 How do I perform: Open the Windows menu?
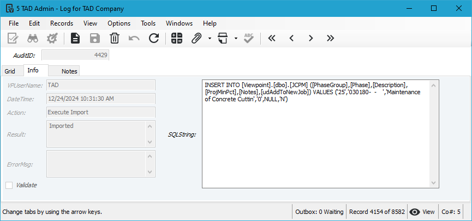coord(179,23)
